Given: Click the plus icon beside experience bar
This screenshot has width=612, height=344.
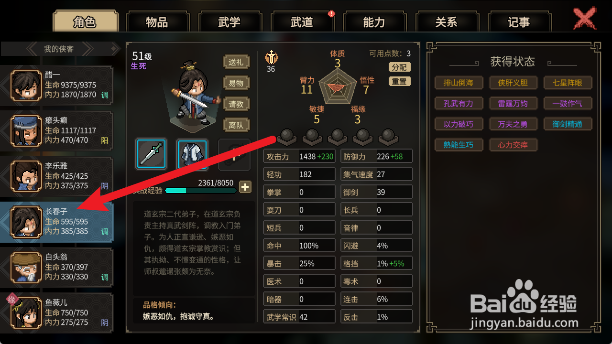Looking at the screenshot, I should pyautogui.click(x=245, y=187).
